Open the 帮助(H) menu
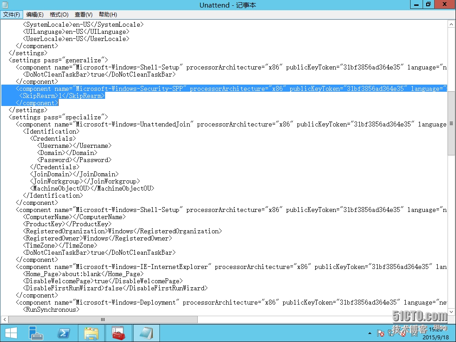The height and width of the screenshot is (342, 456). 108,15
